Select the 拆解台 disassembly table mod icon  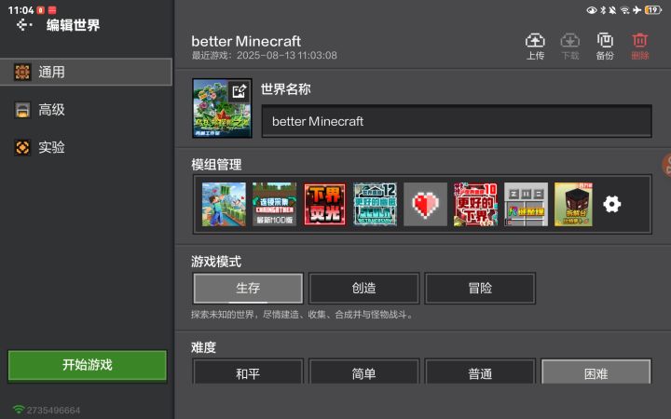click(573, 204)
